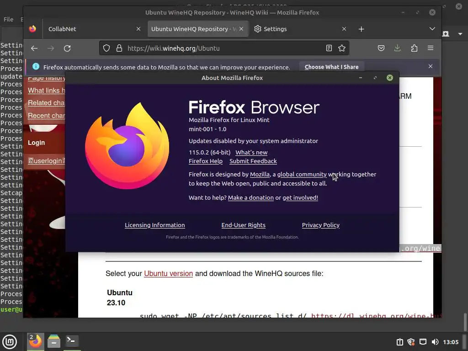Click the 13:05 clock
Viewport: 468px width, 351px height.
[x=450, y=342]
